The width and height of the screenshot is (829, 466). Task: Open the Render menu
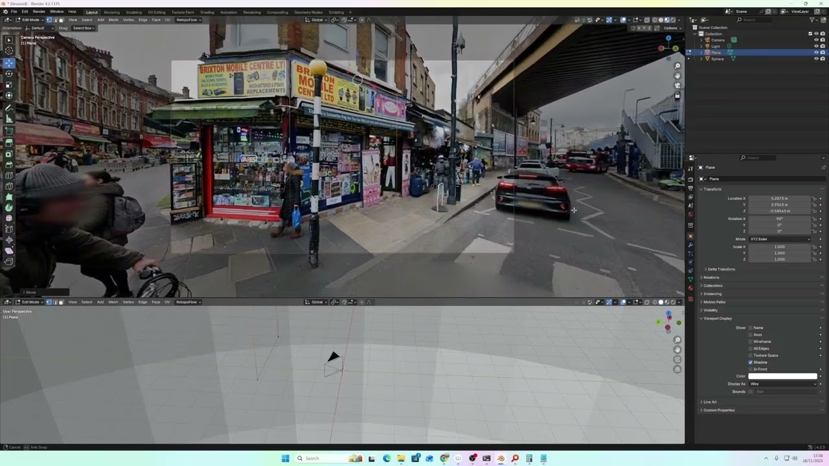tap(39, 12)
